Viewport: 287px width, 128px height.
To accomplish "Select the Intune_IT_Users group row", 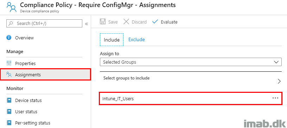I will (190, 99).
